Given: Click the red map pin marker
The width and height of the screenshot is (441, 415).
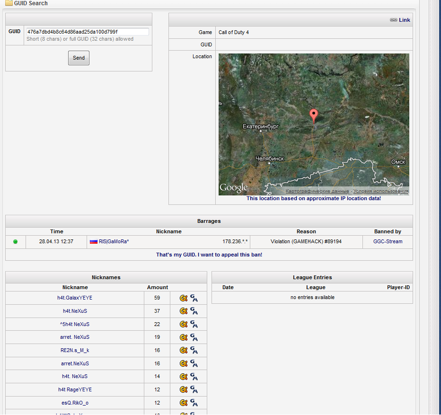Looking at the screenshot, I should [314, 116].
